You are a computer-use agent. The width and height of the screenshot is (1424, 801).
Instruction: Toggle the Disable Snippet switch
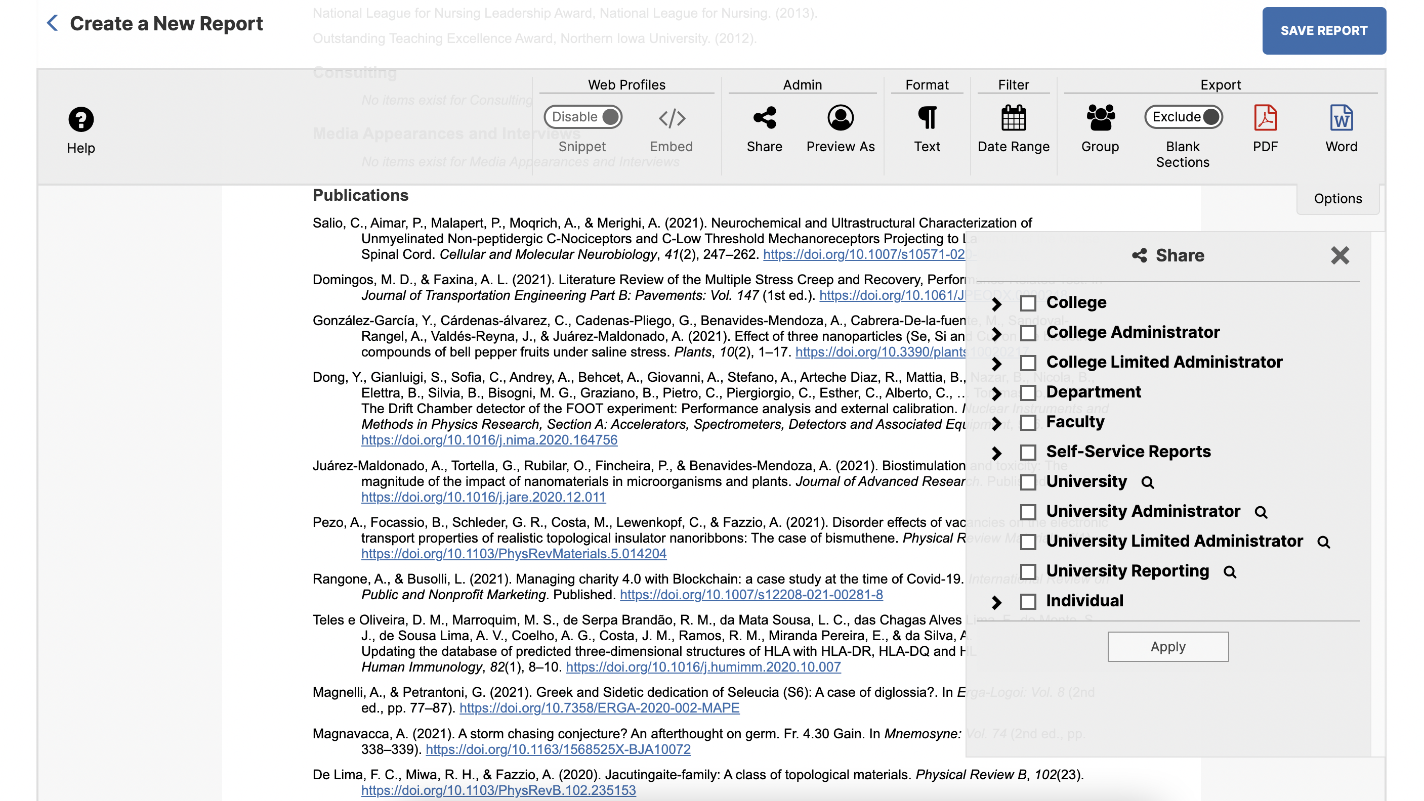(582, 117)
